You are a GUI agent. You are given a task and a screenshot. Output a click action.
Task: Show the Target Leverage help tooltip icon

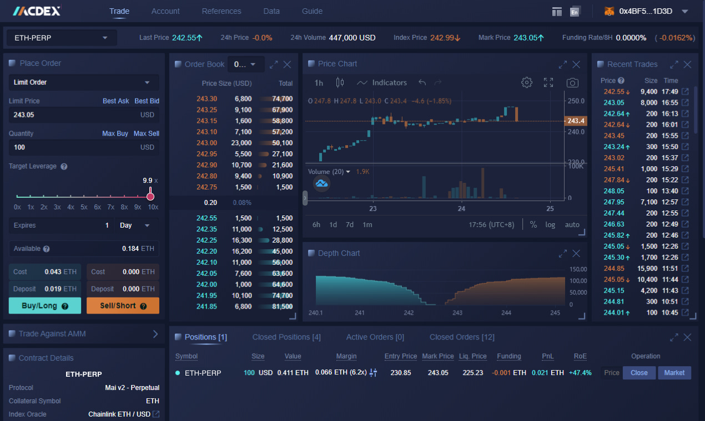(x=64, y=166)
